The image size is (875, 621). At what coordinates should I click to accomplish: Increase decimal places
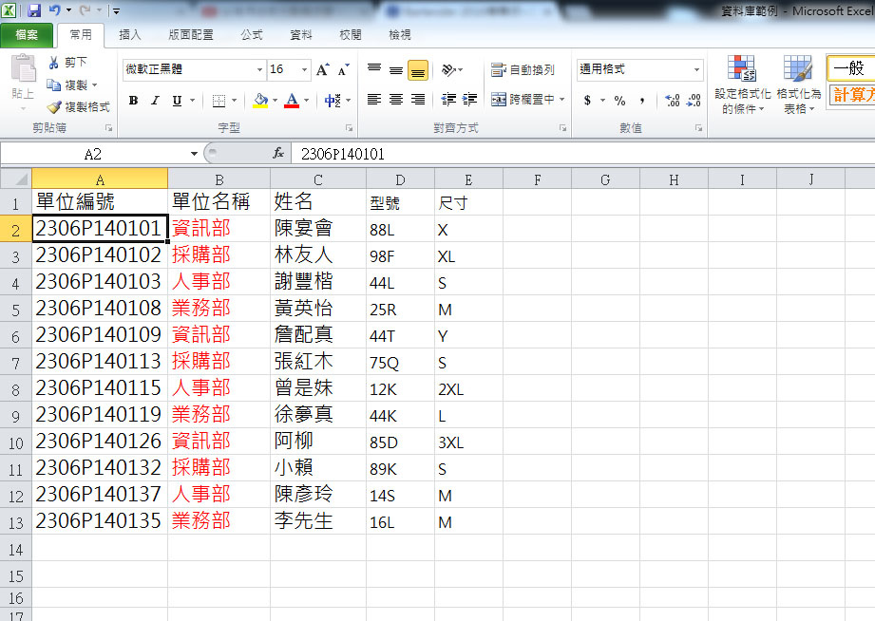(x=673, y=101)
